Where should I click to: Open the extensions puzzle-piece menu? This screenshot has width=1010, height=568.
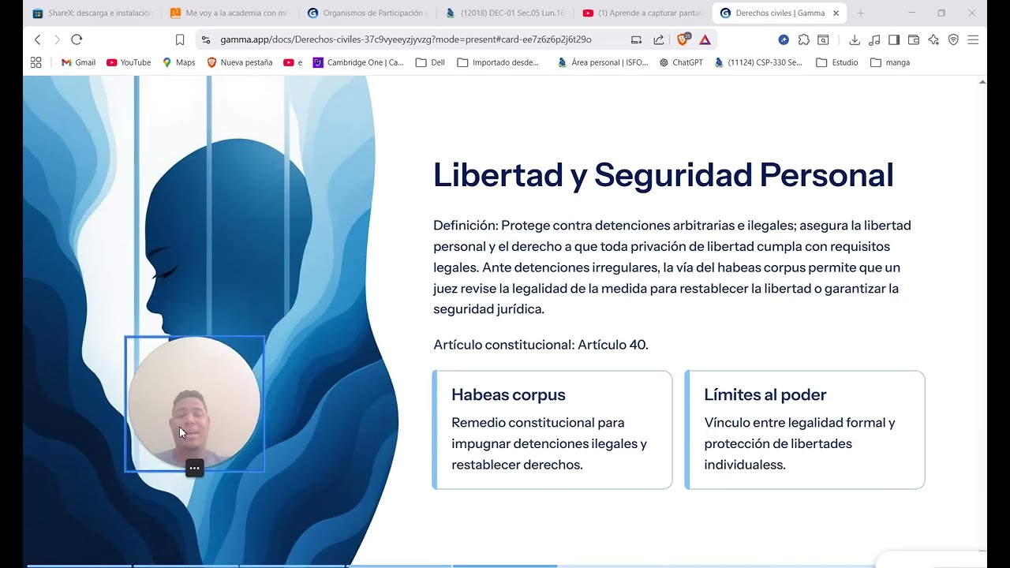click(804, 39)
